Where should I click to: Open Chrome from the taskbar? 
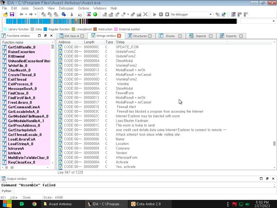[x=34, y=204]
